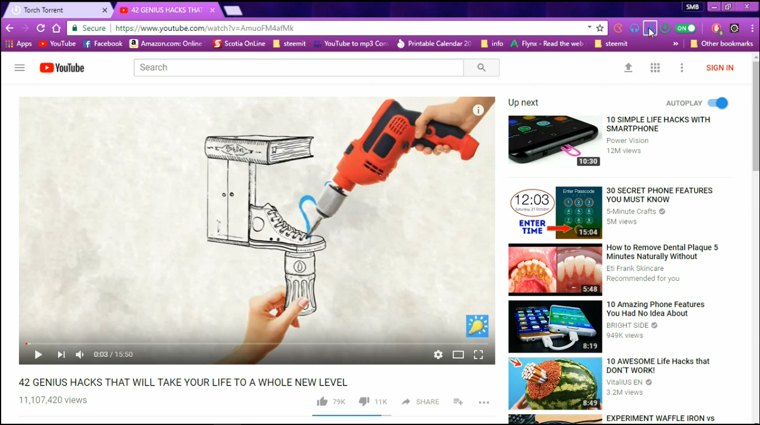
Task: Open the orange Pac-Man games extension
Action: coord(618,28)
